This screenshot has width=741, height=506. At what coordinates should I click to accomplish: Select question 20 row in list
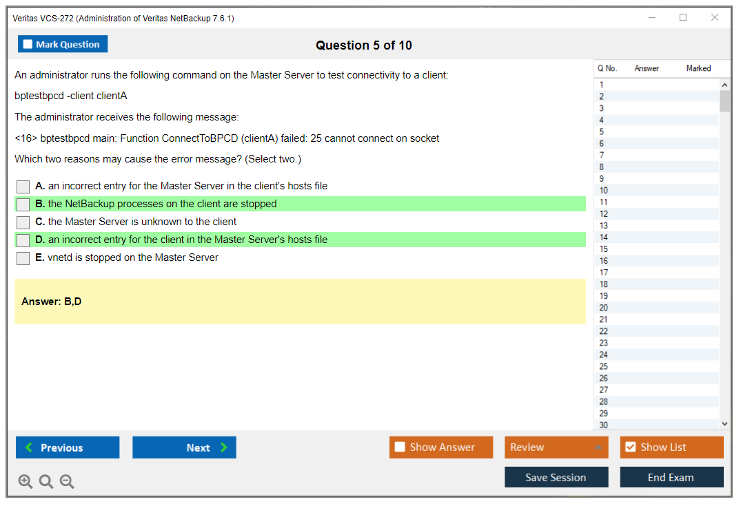pyautogui.click(x=604, y=308)
